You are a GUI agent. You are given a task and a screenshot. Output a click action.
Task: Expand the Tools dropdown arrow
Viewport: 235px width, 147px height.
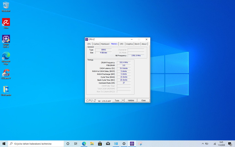pos(123,100)
